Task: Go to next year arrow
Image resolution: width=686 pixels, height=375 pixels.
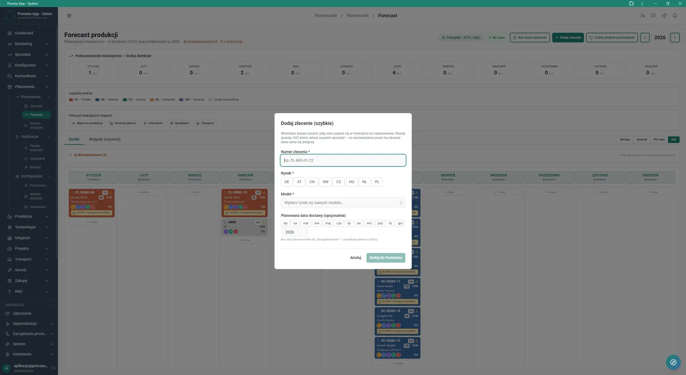Action: [675, 38]
